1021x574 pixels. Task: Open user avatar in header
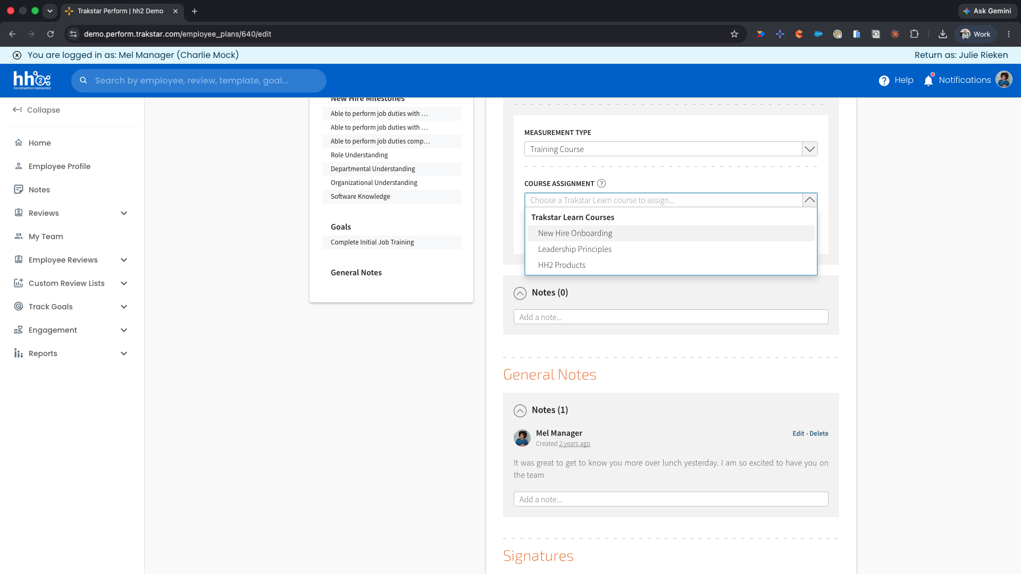(1004, 80)
